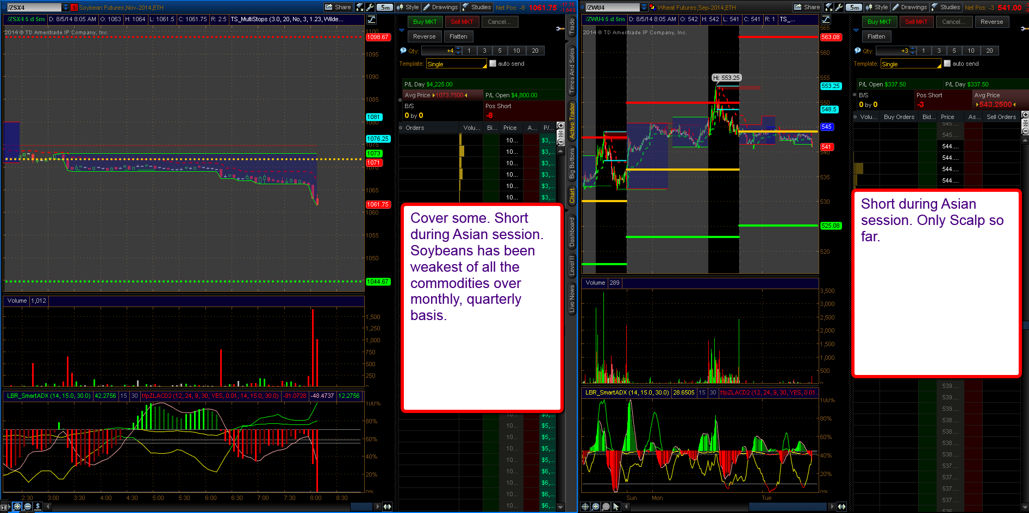Set Soybean quantity preset to 5
The height and width of the screenshot is (513, 1029).
[500, 51]
